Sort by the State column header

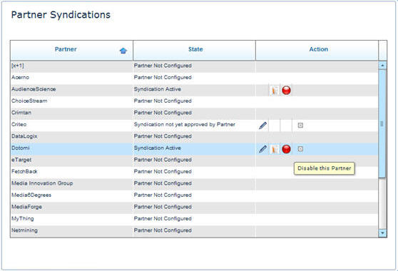tap(195, 49)
